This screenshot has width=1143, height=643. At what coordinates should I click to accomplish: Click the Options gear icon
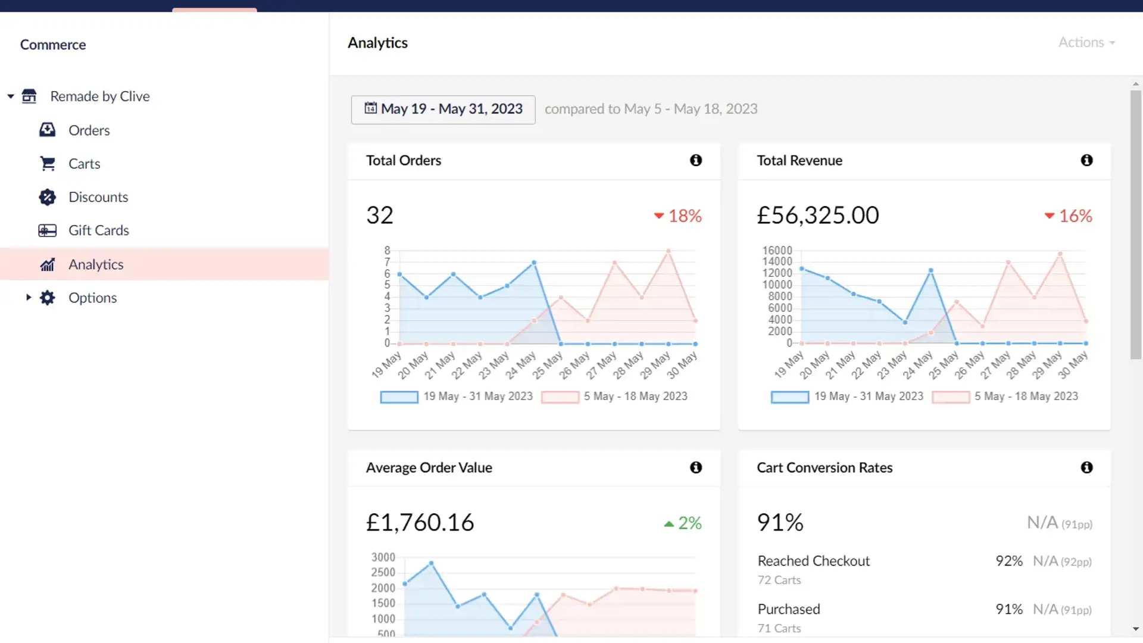pyautogui.click(x=47, y=298)
